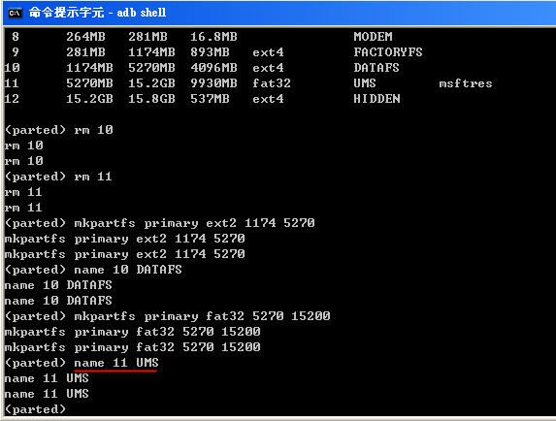The image size is (556, 421).
Task: Click the 4096MB size value in row 10
Action: (x=213, y=68)
